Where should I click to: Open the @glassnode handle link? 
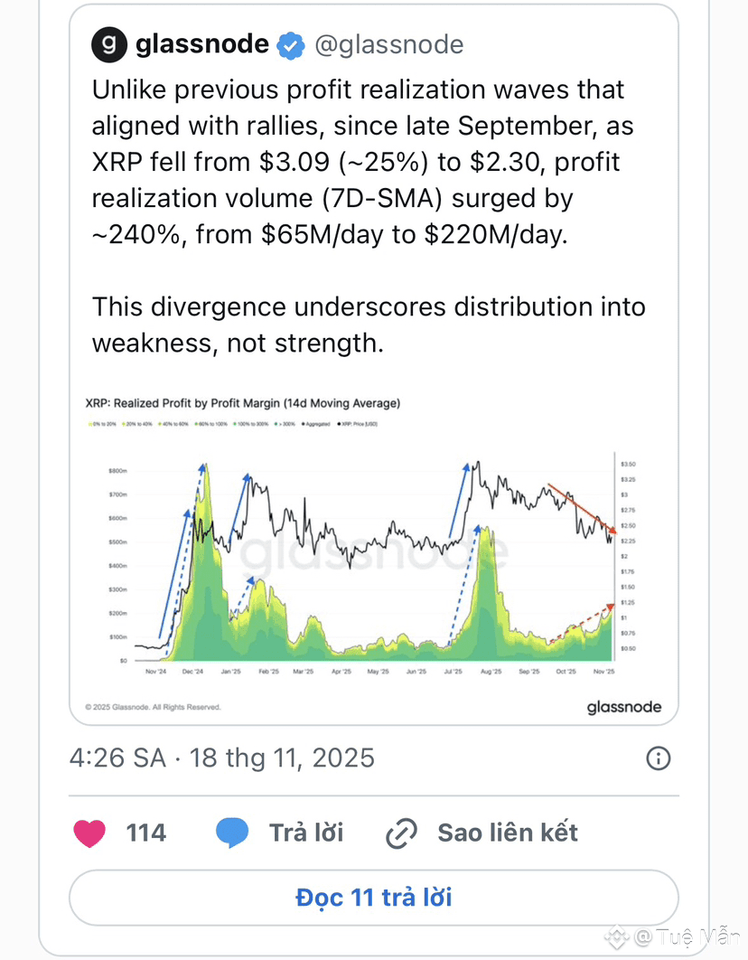(389, 44)
